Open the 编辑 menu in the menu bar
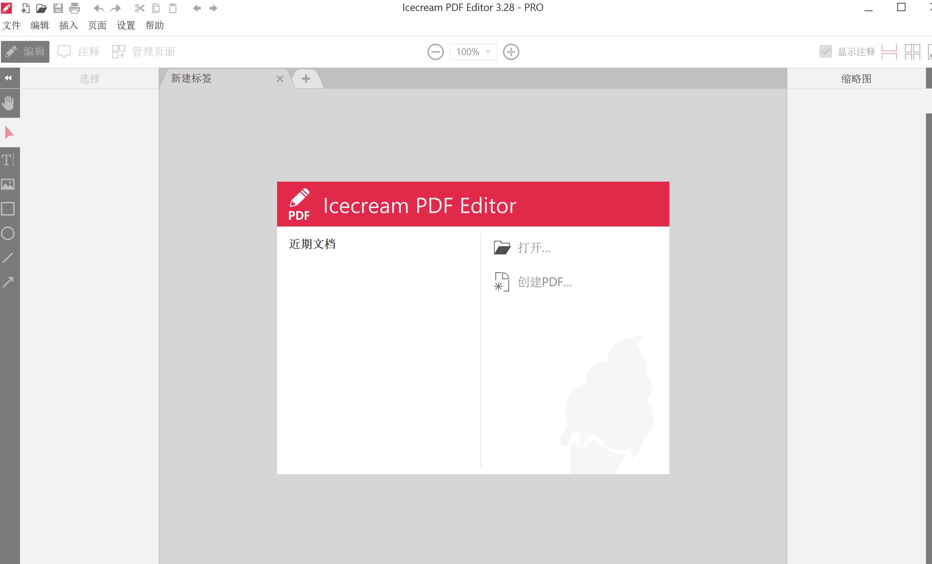 coord(40,25)
